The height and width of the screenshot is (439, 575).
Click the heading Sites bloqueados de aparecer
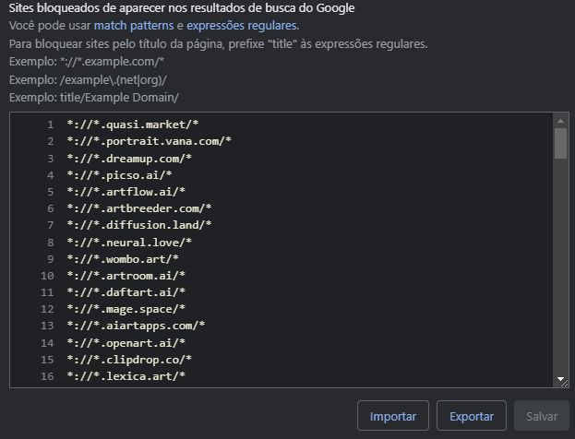pos(182,8)
